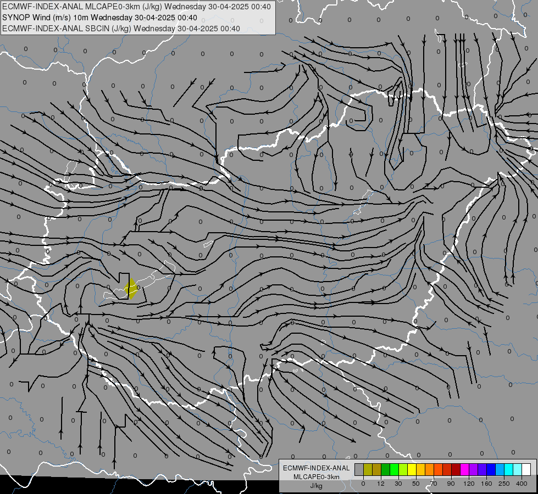Select the magenta legend swatch
The image size is (538, 494).
click(x=465, y=469)
